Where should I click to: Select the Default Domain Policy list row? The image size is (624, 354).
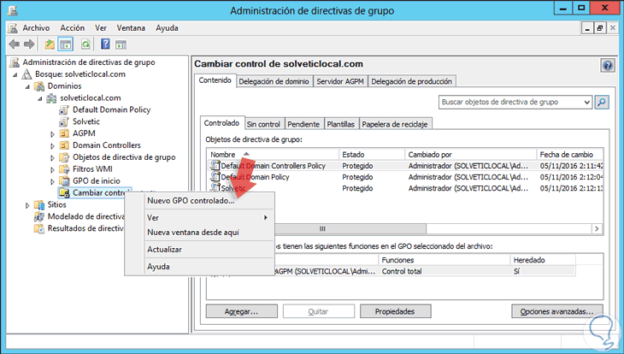(x=405, y=177)
